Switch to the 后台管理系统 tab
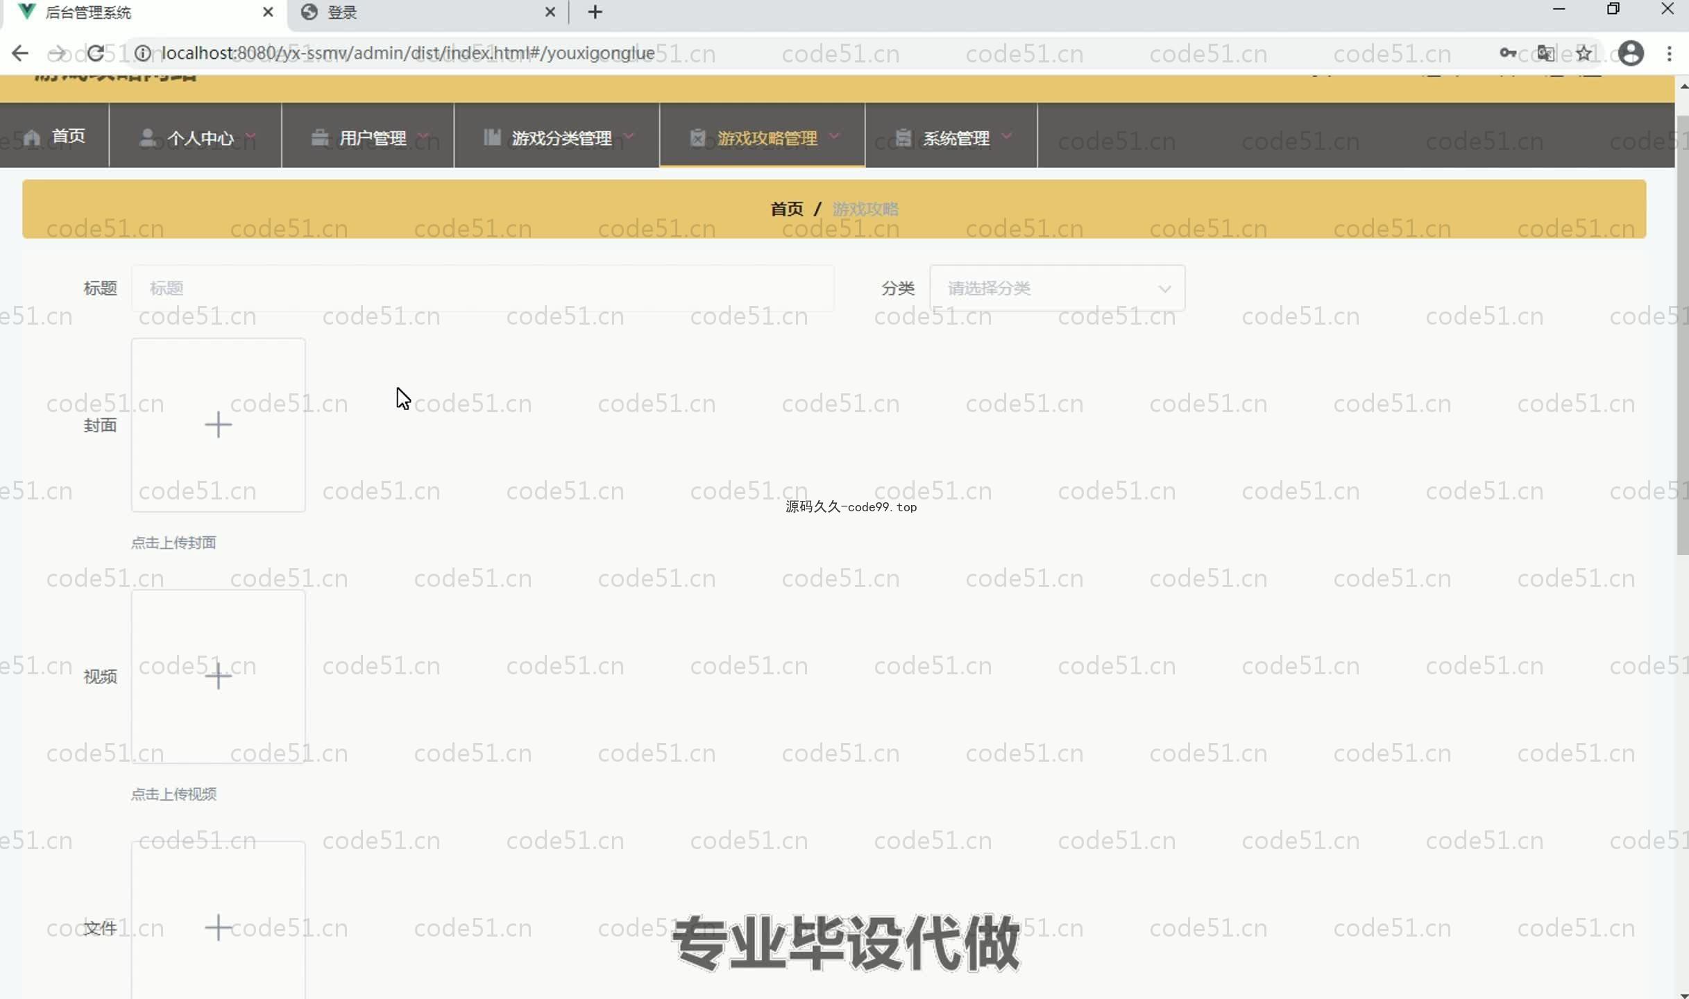Viewport: 1689px width, 999px height. (144, 12)
